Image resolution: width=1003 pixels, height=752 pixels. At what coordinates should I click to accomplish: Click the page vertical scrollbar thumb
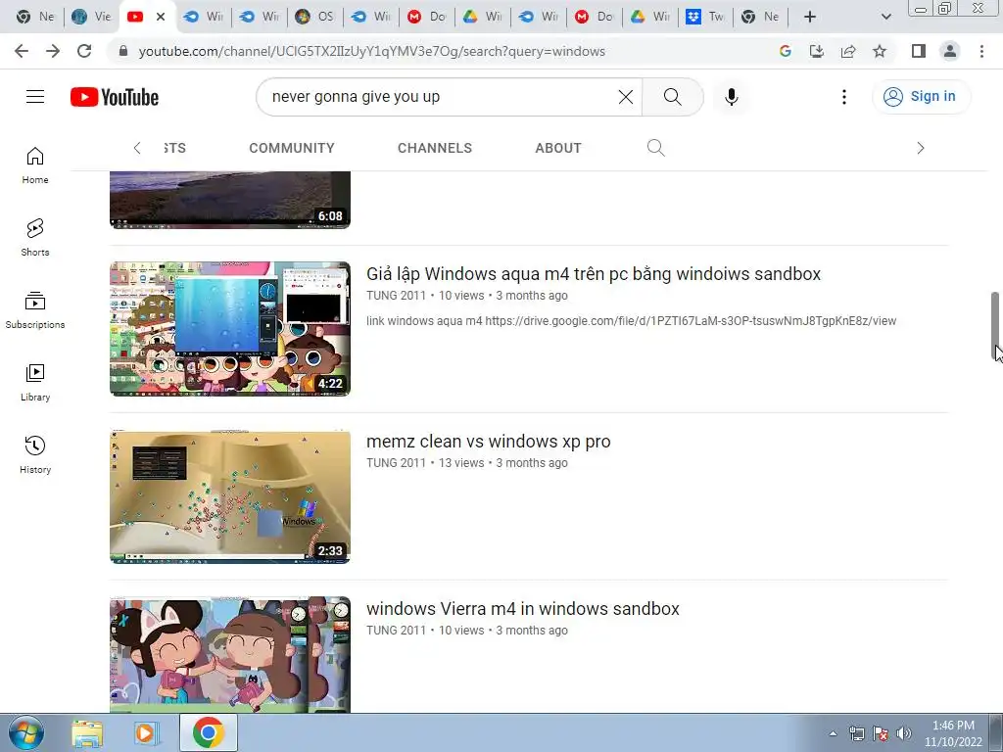pos(995,325)
